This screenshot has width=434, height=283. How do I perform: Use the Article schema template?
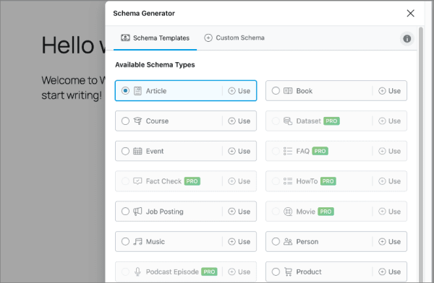point(239,91)
